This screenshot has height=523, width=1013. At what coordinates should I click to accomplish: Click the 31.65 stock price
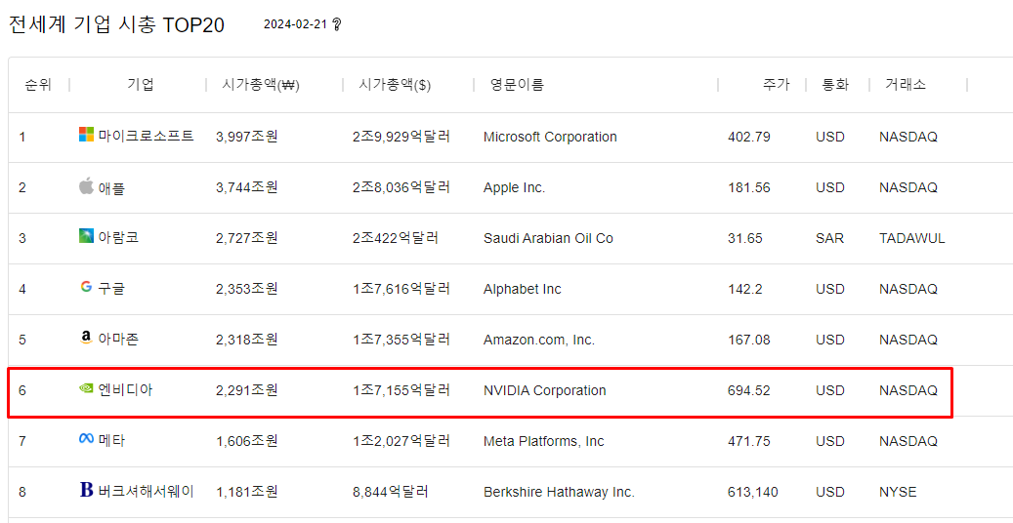[x=744, y=238]
